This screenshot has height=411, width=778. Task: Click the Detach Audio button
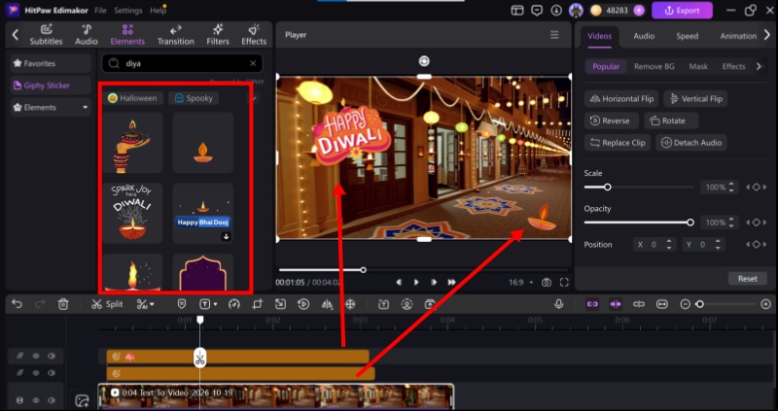(691, 143)
